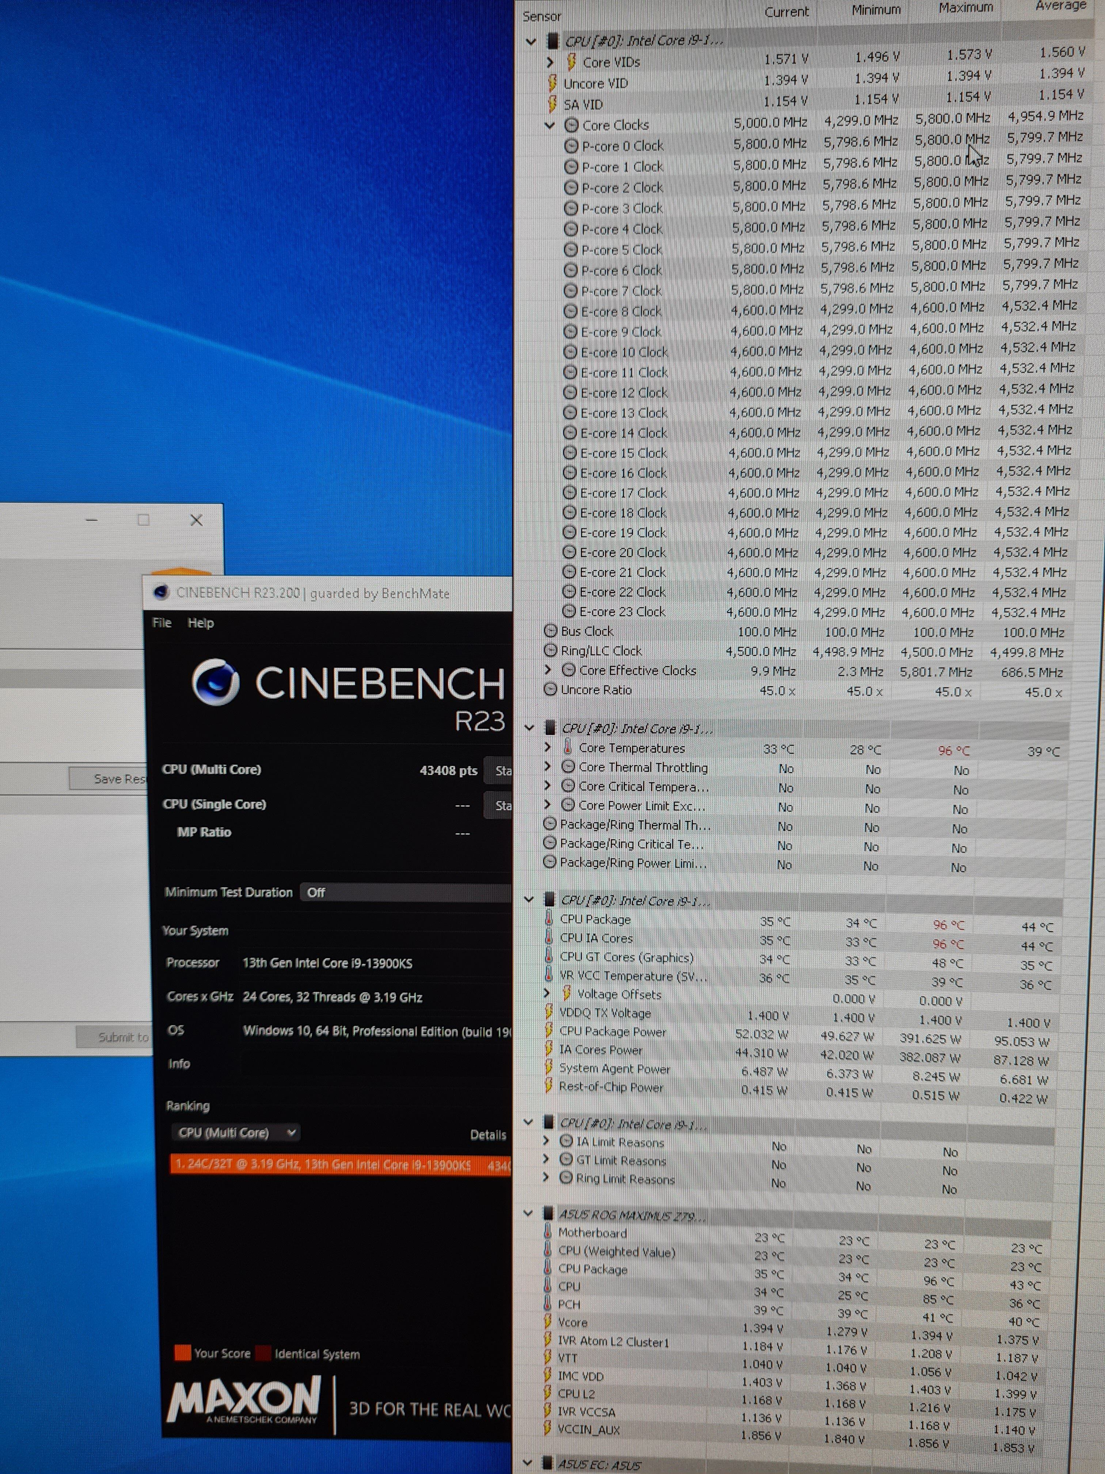Click the IA Cores Power icon
1105x1474 pixels.
549,1049
